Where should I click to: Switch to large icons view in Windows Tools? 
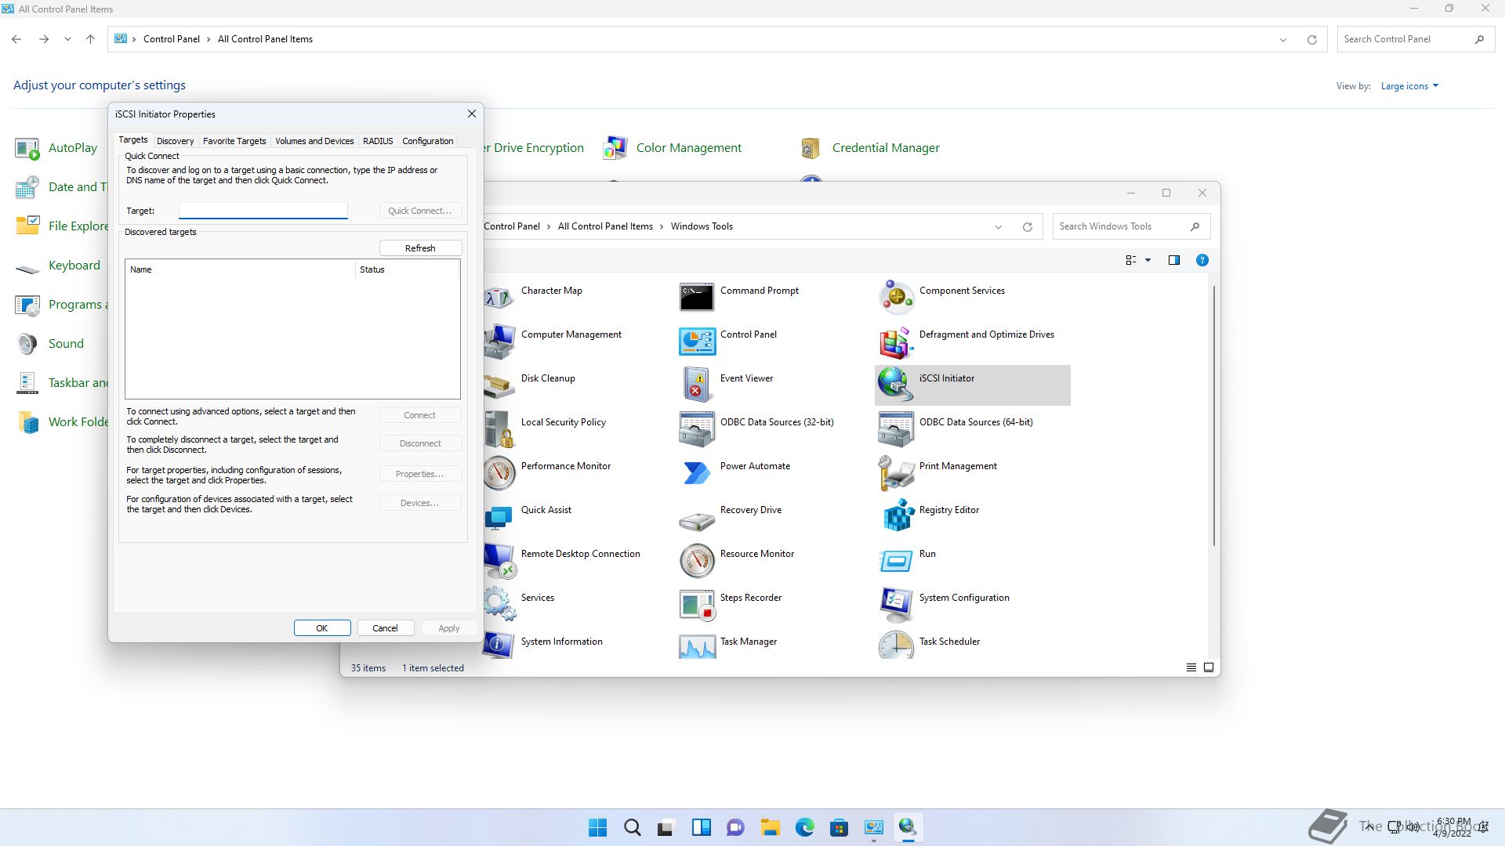click(x=1209, y=667)
